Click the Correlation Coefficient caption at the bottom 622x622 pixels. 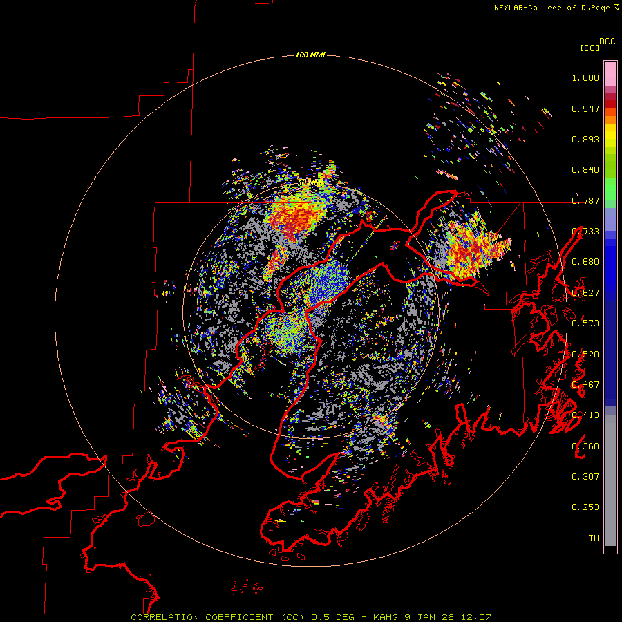[x=310, y=617]
